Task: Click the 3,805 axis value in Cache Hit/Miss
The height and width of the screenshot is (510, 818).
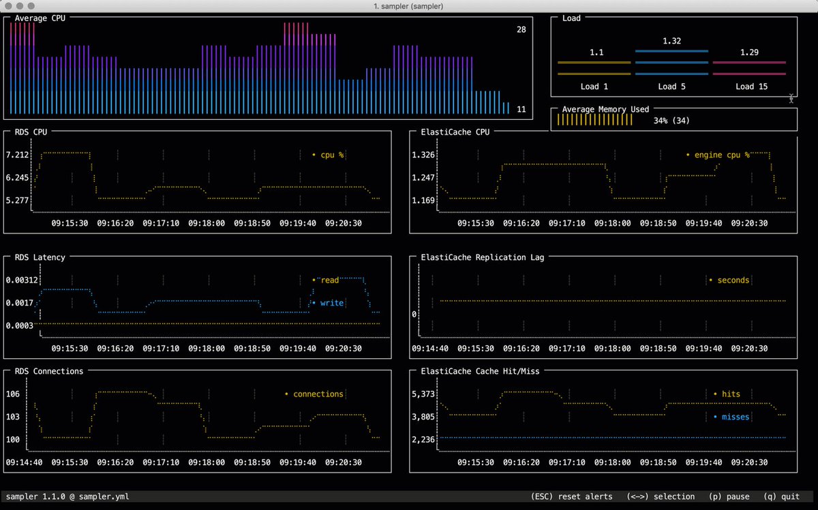Action: tap(423, 416)
